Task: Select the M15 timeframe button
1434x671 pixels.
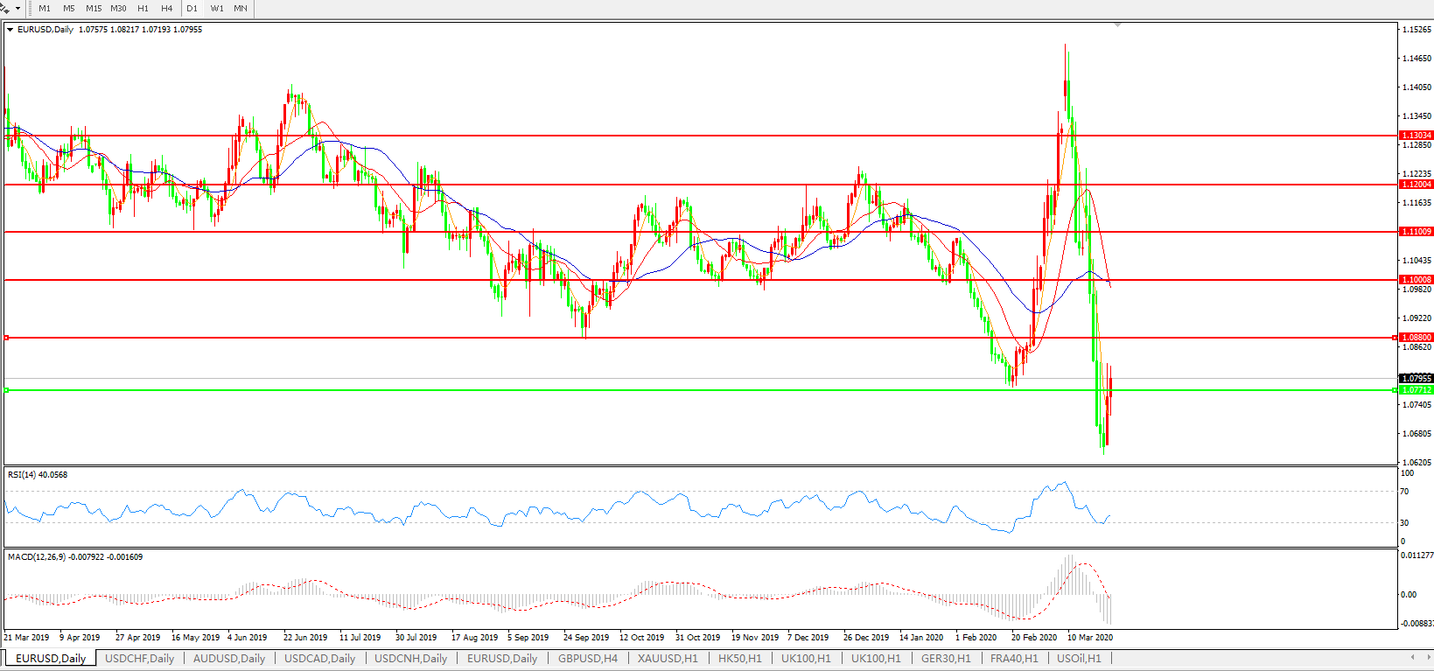Action: pos(94,9)
